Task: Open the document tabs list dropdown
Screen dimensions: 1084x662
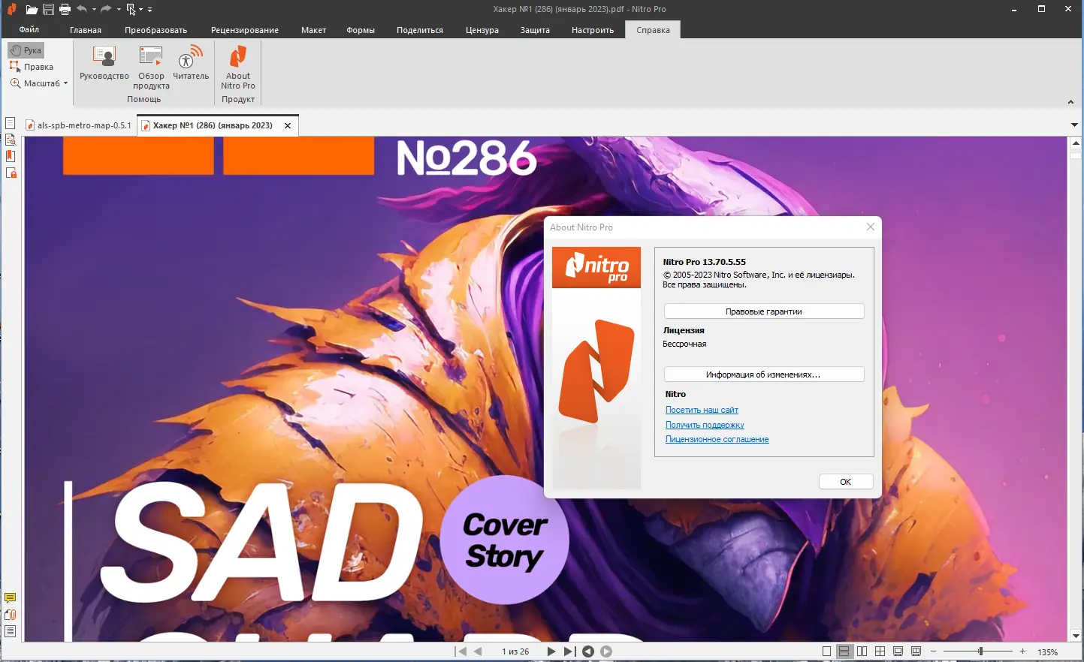Action: (1074, 125)
